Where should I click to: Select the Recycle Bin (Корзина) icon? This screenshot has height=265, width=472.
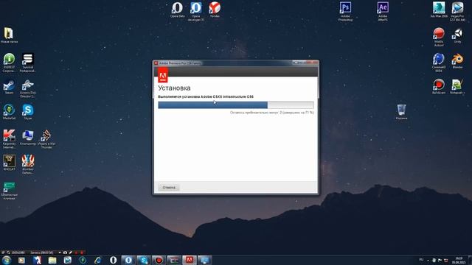pyautogui.click(x=401, y=112)
